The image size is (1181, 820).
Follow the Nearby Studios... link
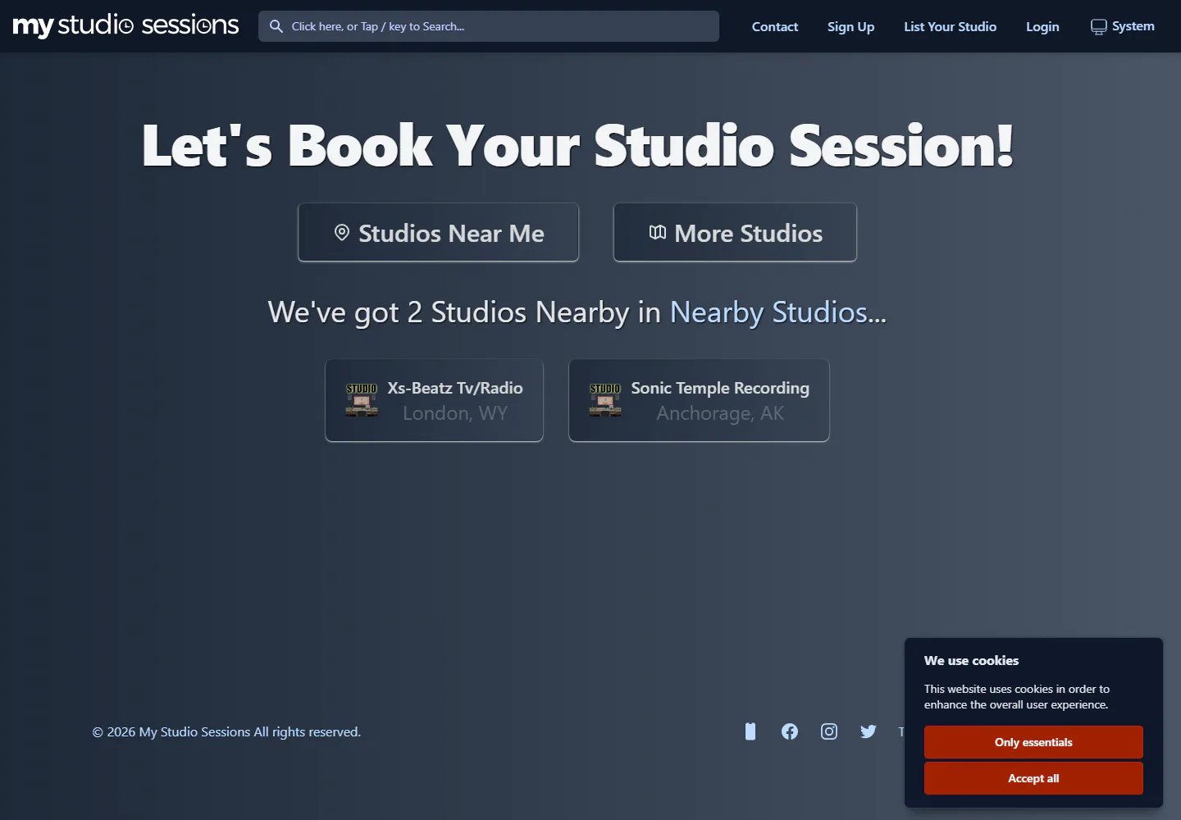[x=778, y=312]
